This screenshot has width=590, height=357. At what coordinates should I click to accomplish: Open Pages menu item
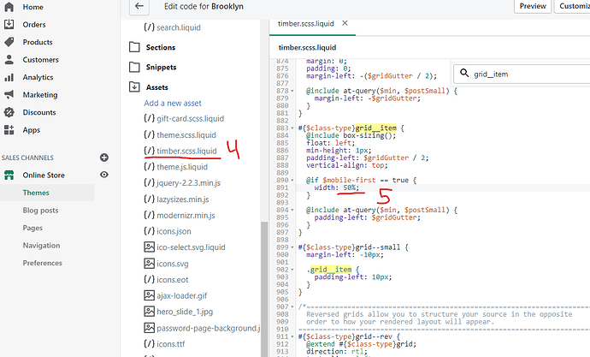(x=32, y=228)
